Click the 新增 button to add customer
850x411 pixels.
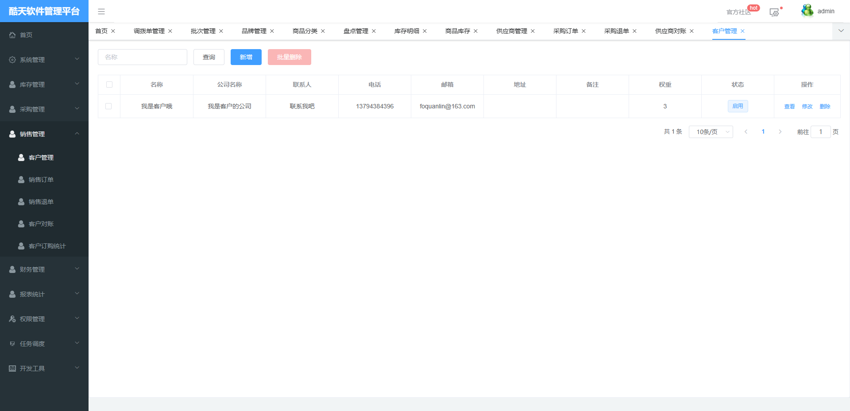(x=246, y=57)
